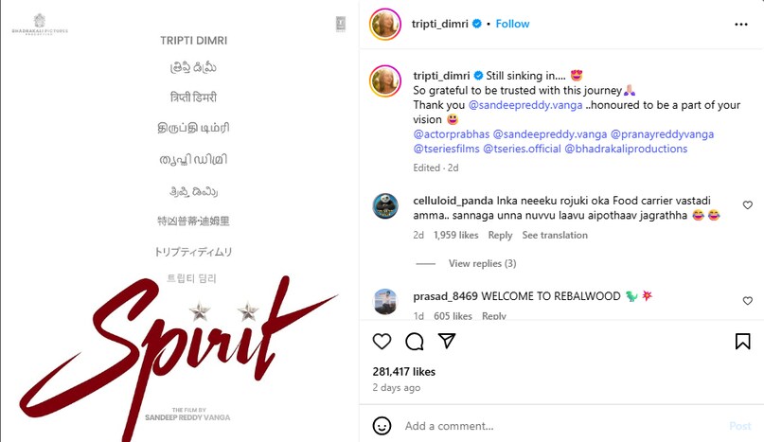Open @bhadrakaliproductions profile link
The image size is (764, 442).
click(626, 149)
